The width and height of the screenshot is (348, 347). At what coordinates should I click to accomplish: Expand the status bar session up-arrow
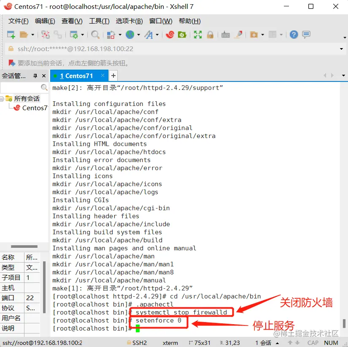point(277,343)
